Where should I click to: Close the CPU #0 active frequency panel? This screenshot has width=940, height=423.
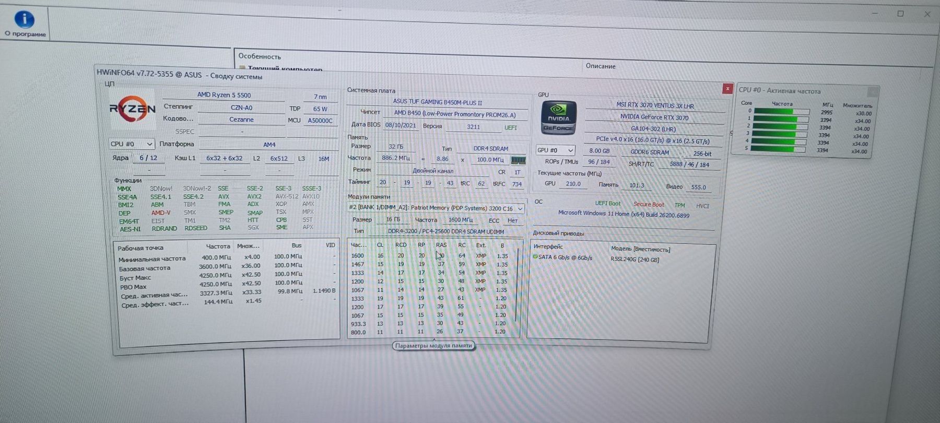(873, 92)
